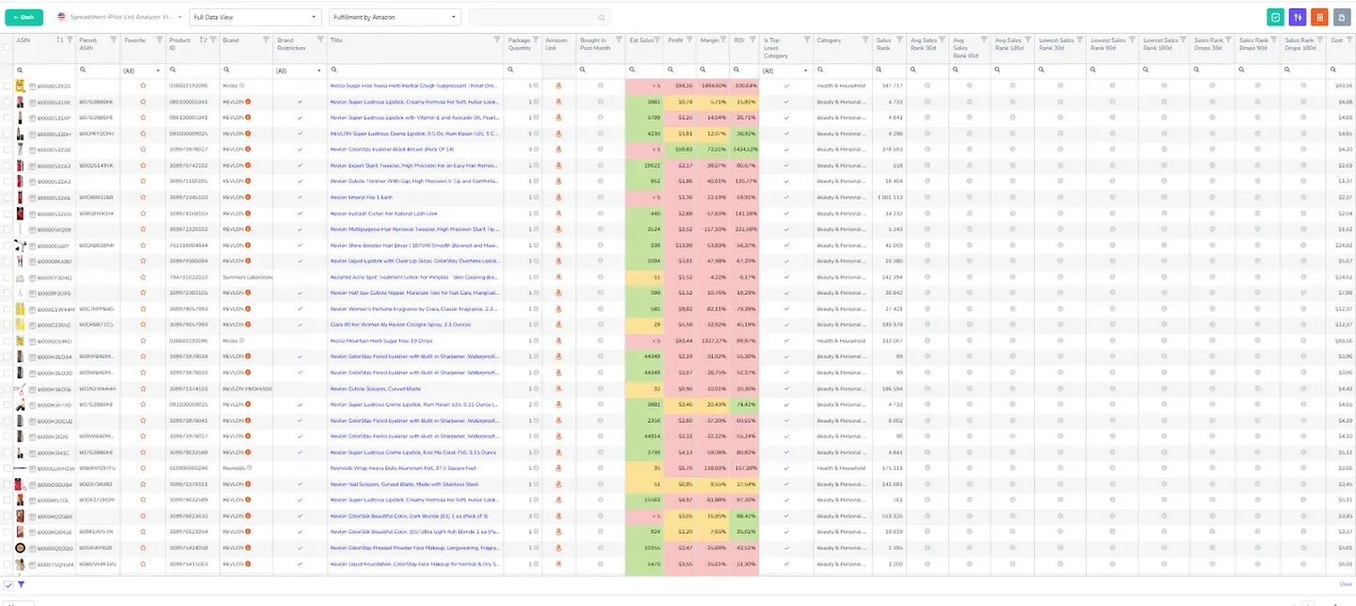This screenshot has width=1356, height=606.
Task: Click the Category column filter funnel icon
Action: coord(864,40)
